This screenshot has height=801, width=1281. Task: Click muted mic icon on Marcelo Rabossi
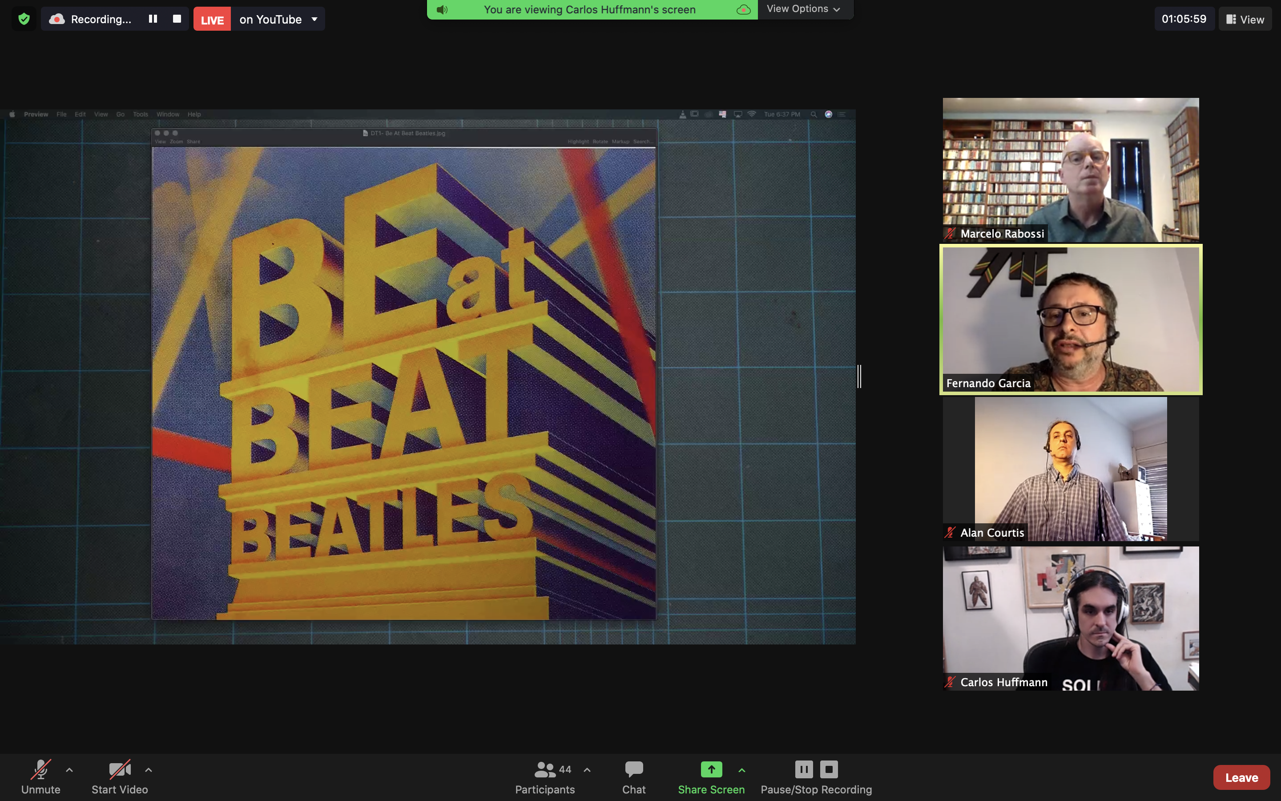point(950,234)
